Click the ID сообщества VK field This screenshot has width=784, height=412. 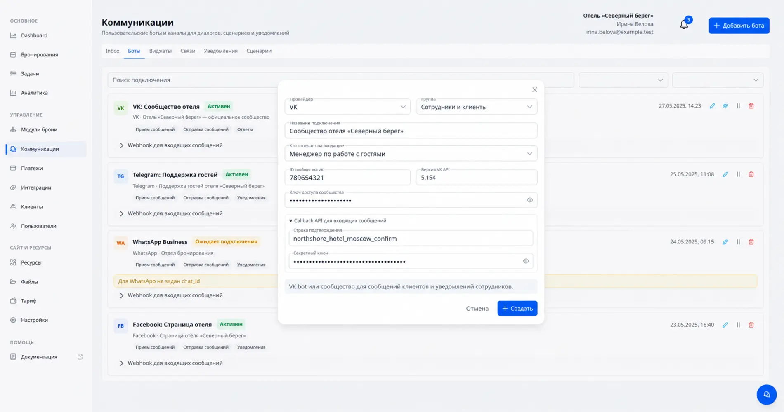pos(347,178)
